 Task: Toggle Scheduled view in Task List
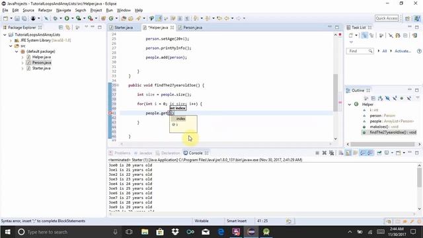pyautogui.click(x=371, y=35)
